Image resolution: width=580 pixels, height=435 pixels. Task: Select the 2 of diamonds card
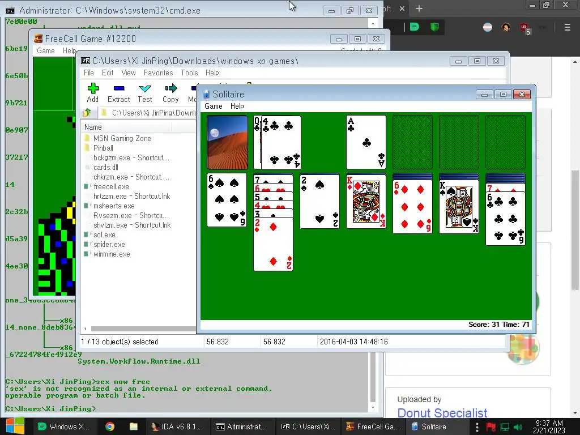pos(274,244)
